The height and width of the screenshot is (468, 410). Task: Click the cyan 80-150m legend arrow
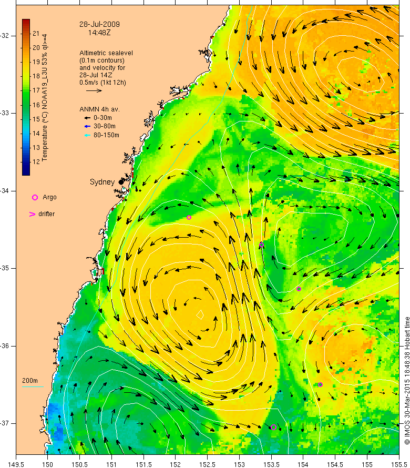click(x=88, y=135)
